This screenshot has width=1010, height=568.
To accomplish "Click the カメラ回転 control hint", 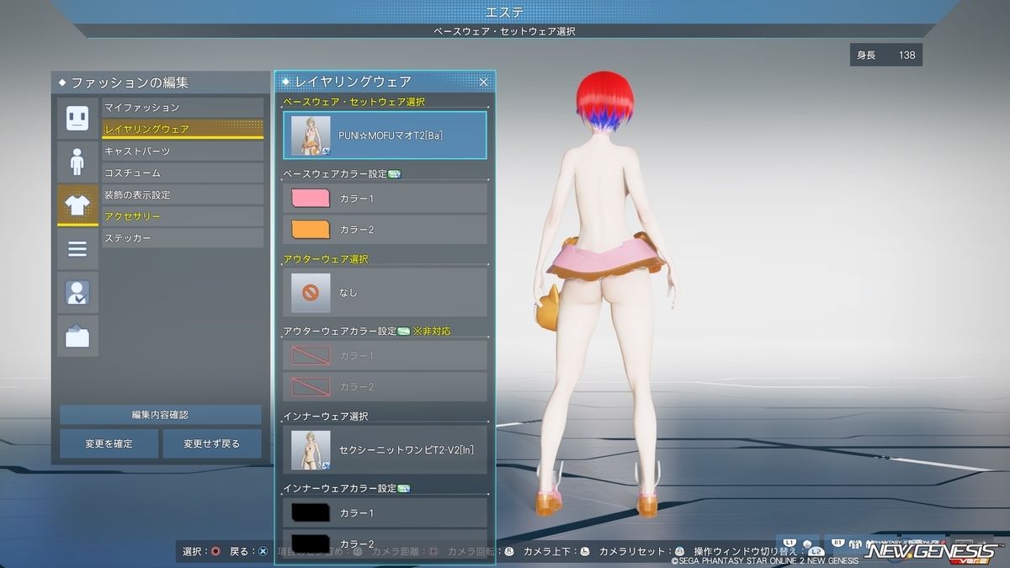I will [x=481, y=551].
